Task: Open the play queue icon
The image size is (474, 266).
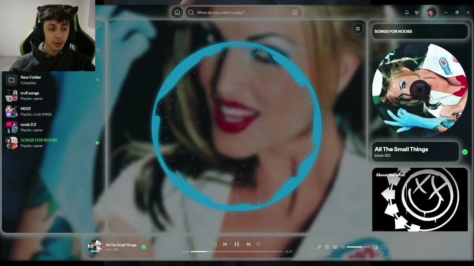Action: click(327, 247)
